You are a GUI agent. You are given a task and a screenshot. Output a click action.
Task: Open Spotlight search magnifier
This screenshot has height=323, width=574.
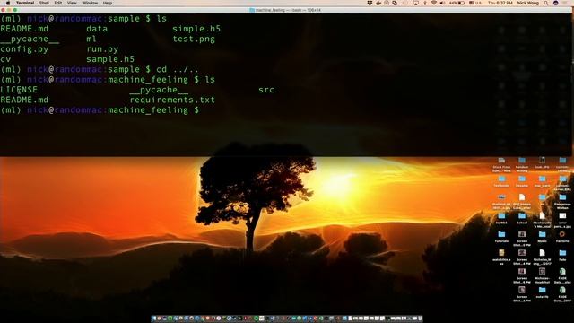[546, 3]
